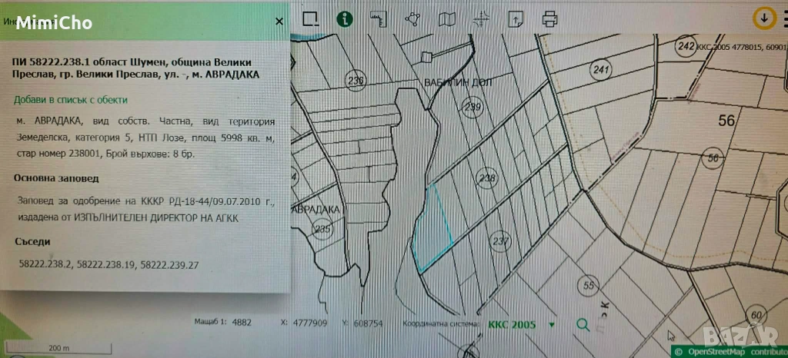Choose the polygon draw tool
The width and height of the screenshot is (788, 358).
(412, 18)
